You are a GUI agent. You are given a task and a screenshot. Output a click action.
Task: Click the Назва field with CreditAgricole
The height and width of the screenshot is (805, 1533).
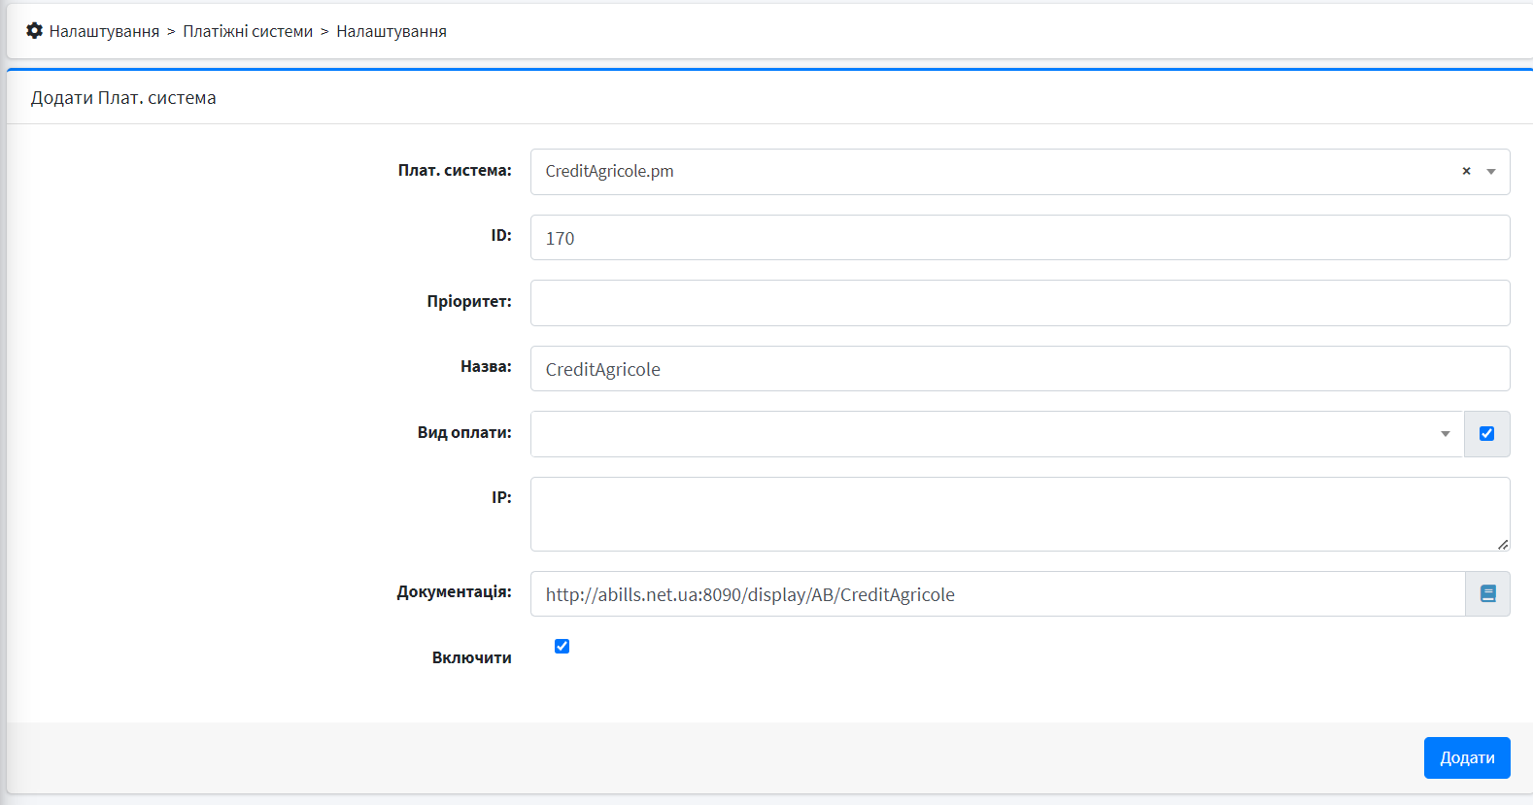pyautogui.click(x=1020, y=369)
